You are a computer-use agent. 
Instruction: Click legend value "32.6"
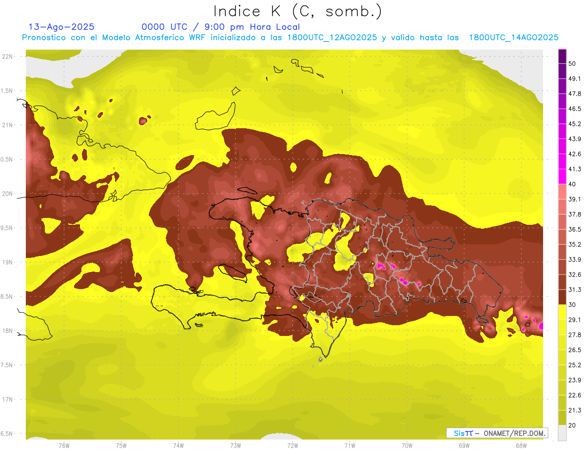point(575,275)
